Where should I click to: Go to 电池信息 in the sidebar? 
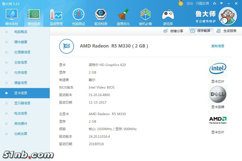[21, 114]
